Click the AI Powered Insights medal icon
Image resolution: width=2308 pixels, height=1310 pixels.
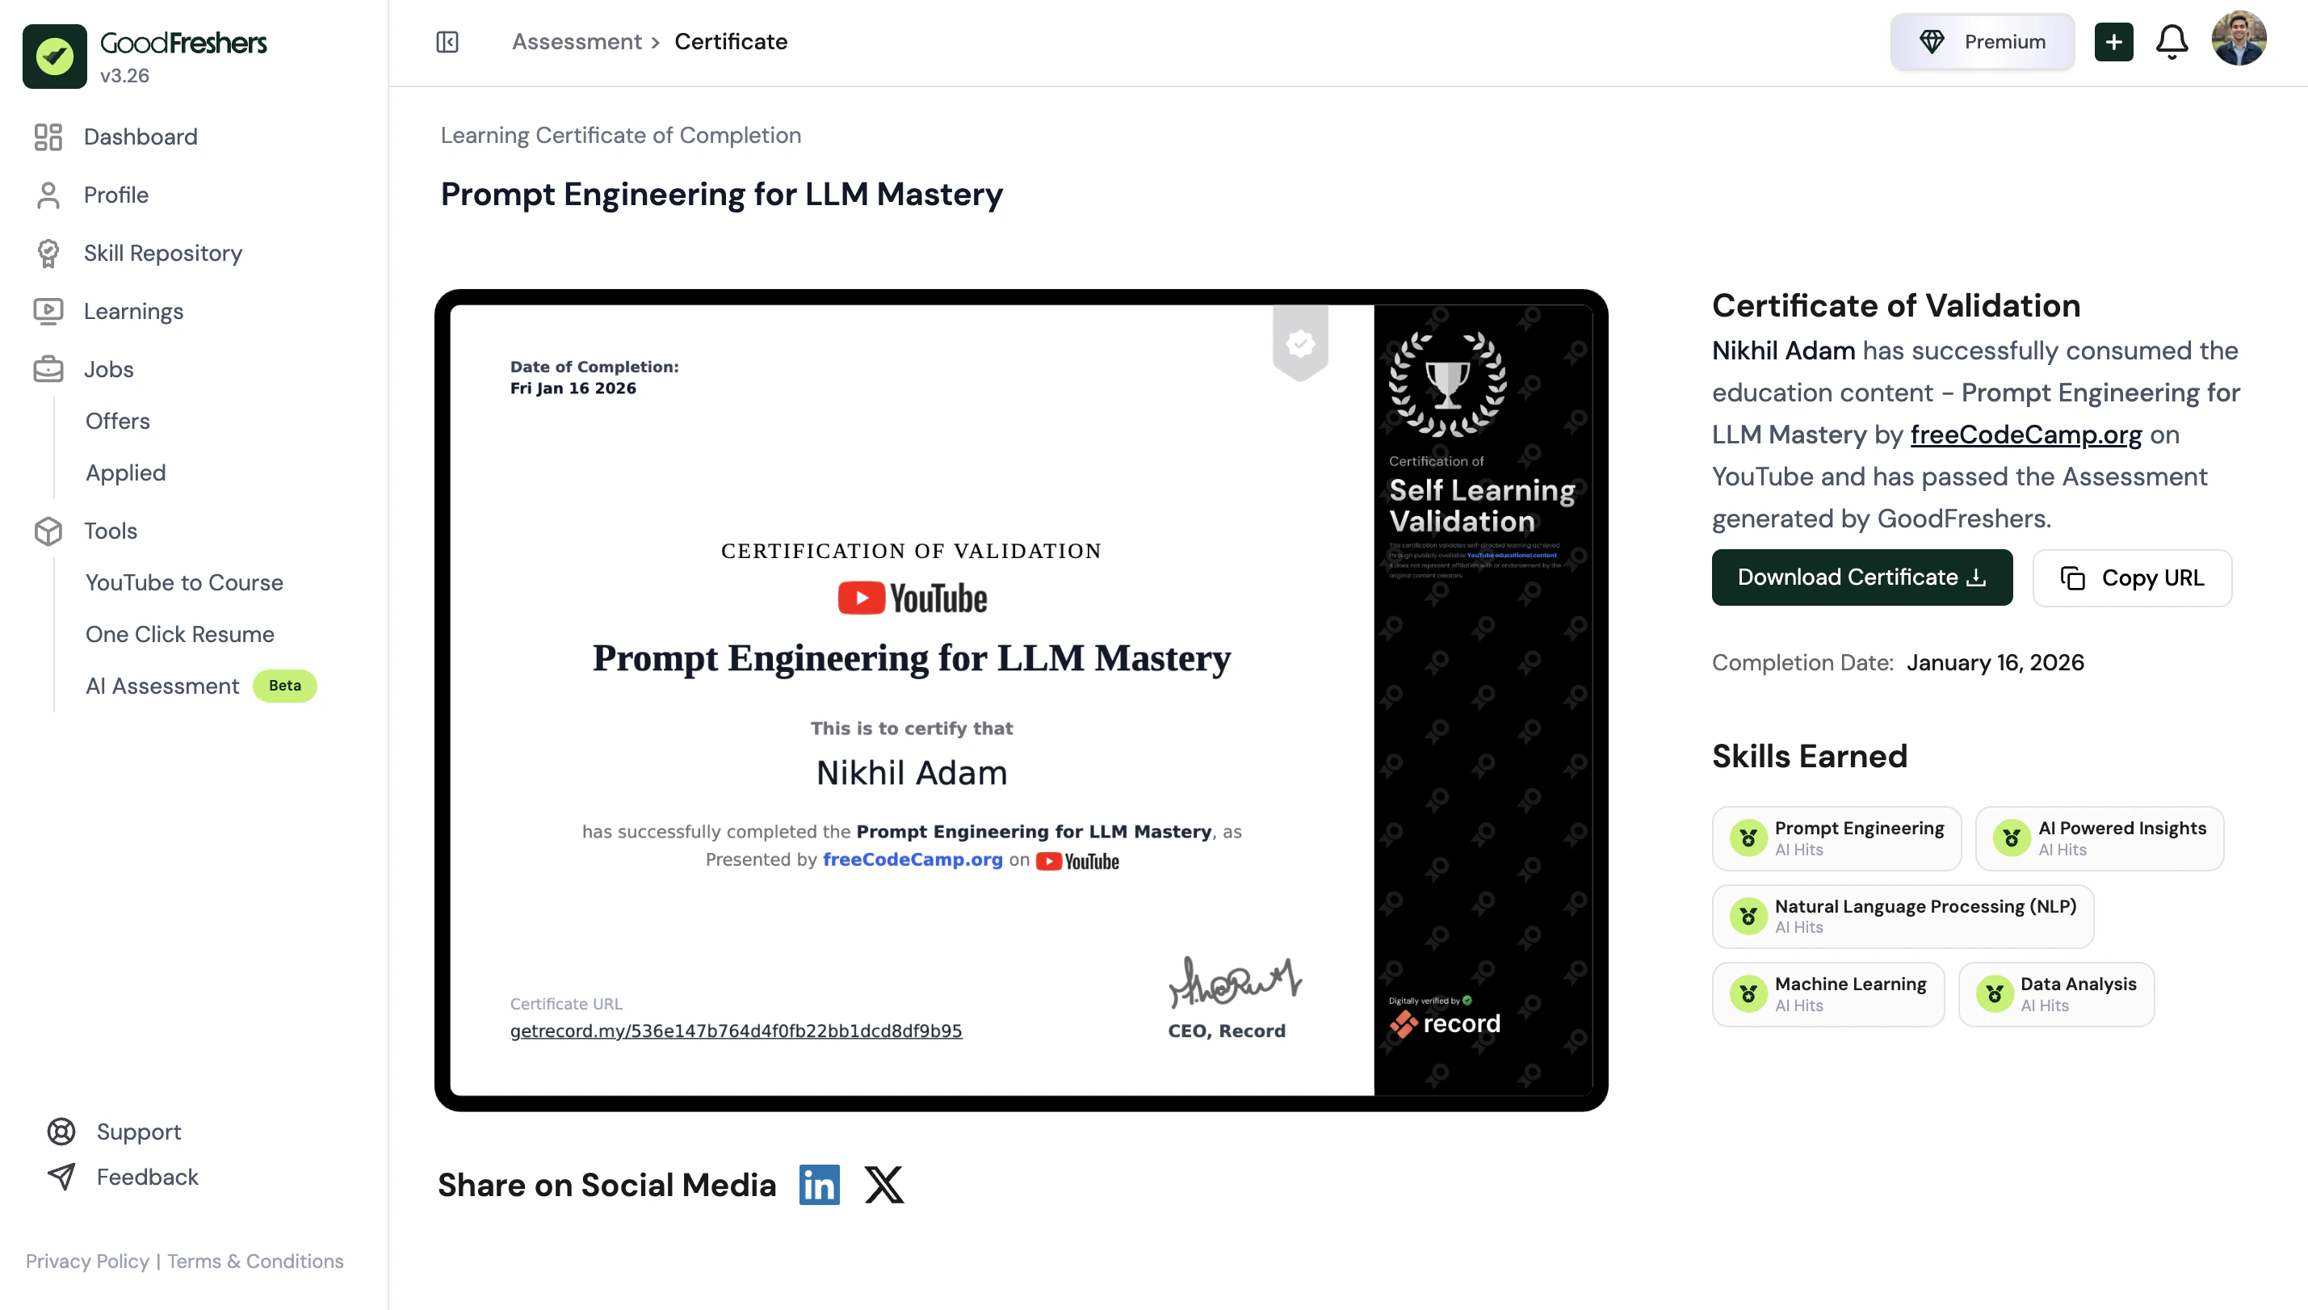(2012, 838)
